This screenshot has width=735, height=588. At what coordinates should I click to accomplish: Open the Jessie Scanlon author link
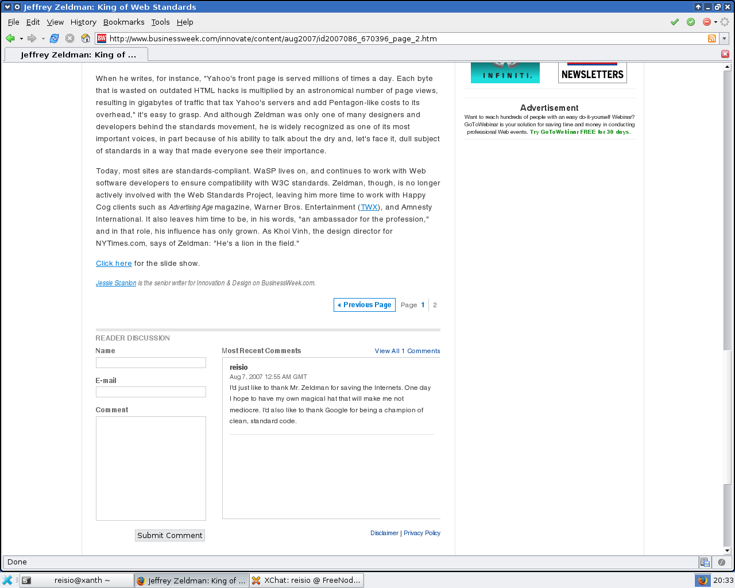coord(116,283)
